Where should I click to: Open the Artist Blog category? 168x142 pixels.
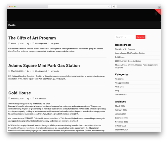[119, 87]
